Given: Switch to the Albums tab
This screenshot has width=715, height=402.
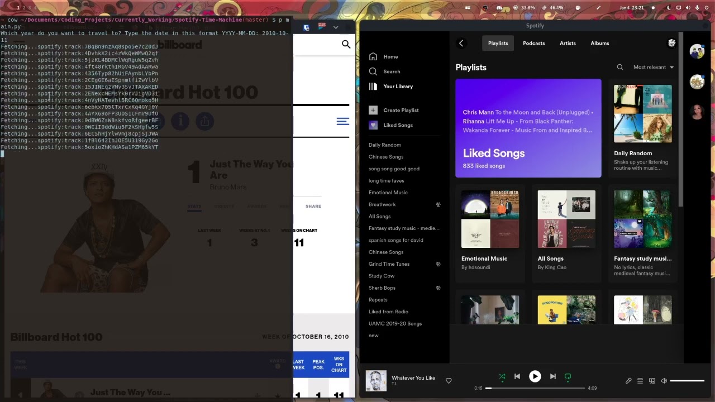Looking at the screenshot, I should click(600, 43).
